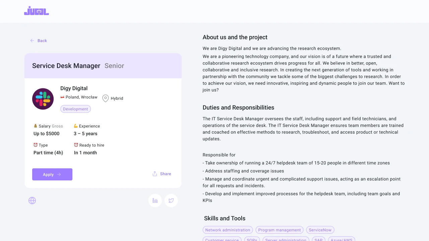This screenshot has width=429, height=241.
Task: Click the Service Desk Manager job title
Action: coord(66,66)
